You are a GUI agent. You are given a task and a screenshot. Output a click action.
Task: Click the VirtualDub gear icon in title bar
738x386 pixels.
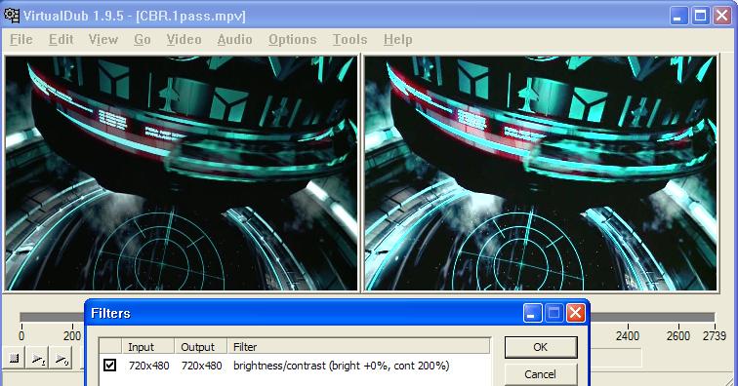(x=12, y=16)
